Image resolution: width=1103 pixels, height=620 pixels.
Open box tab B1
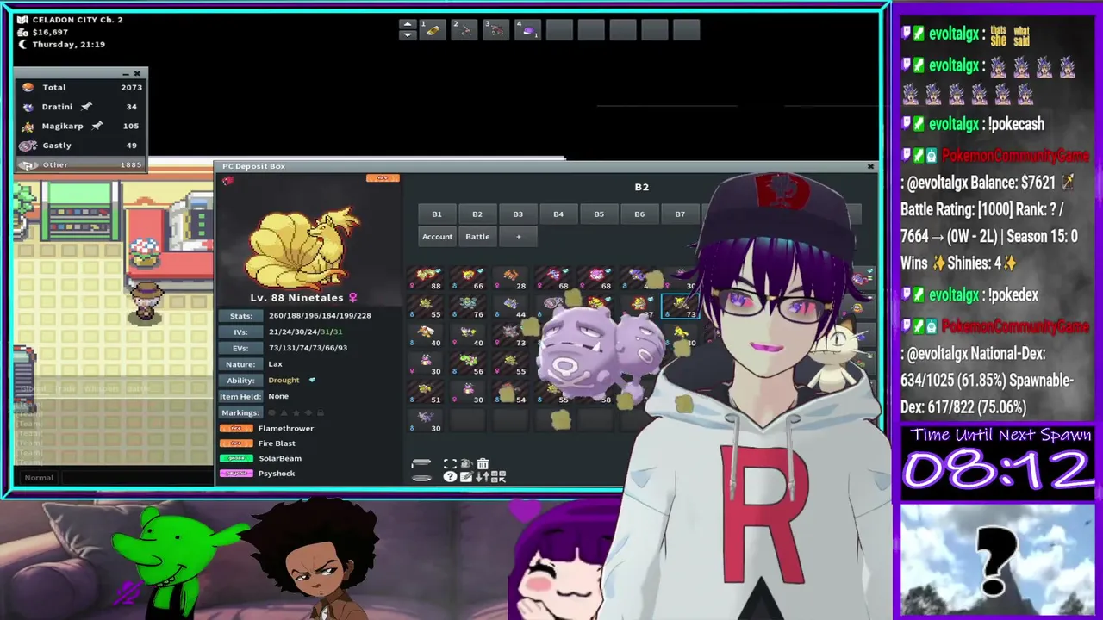click(x=437, y=214)
